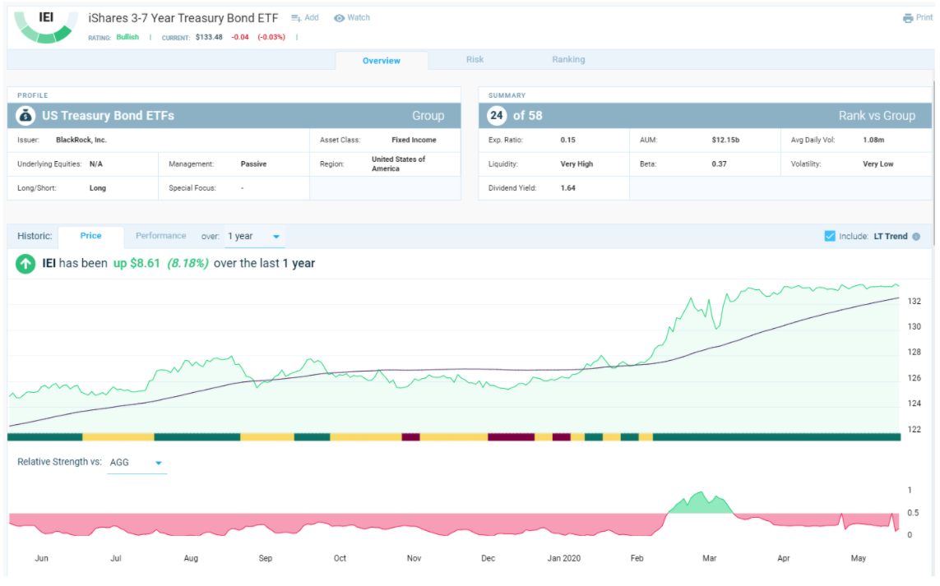Open the 1 year time range dropdown
The height and width of the screenshot is (586, 940).
tap(254, 236)
